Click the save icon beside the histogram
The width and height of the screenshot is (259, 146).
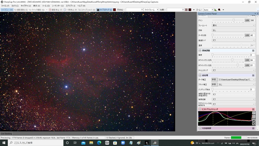coord(254,120)
